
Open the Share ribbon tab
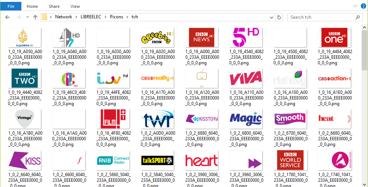pyautogui.click(x=54, y=6)
